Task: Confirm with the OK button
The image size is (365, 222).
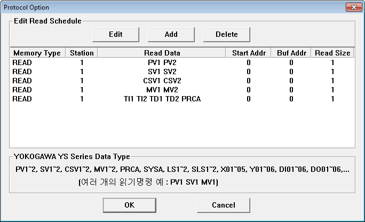Action: tap(130, 205)
